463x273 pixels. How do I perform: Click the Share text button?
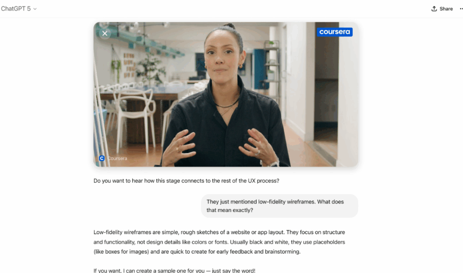click(x=446, y=9)
